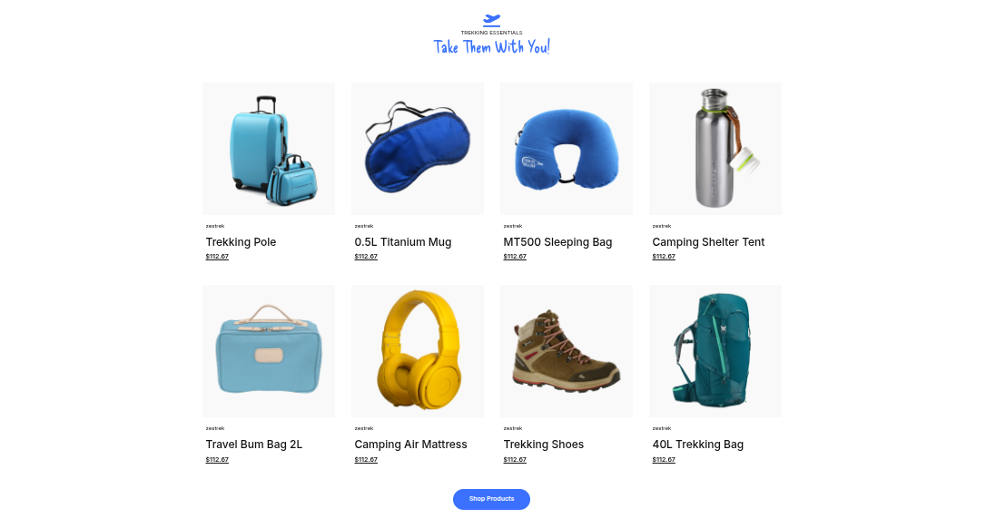Open the Camping Air Mattress title link
Screen dimensions: 986x528
[410, 445]
